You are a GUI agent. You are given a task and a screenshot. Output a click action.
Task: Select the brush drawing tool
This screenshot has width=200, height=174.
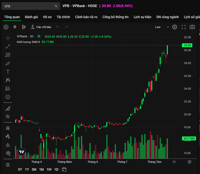click(x=8, y=63)
